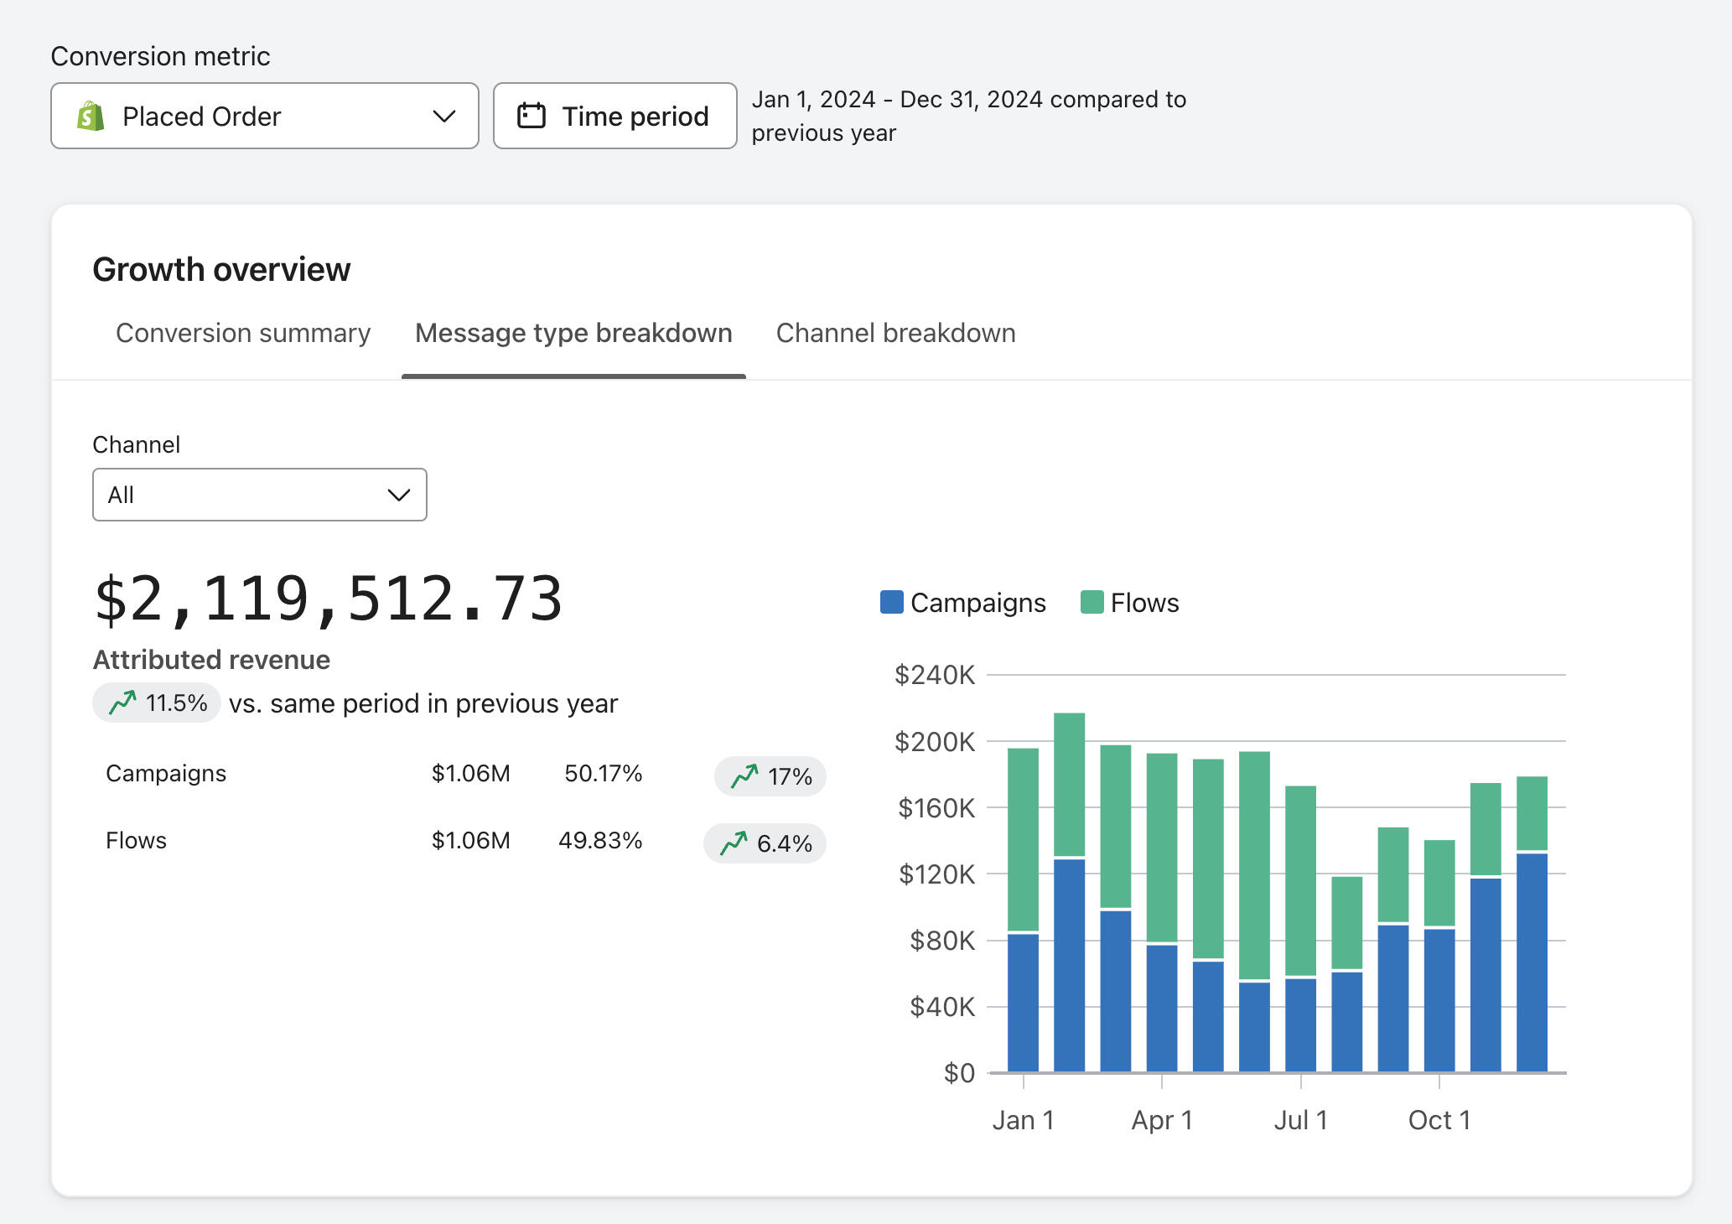
Task: Click the chevron in the Placed Order dropdown
Action: tap(443, 116)
